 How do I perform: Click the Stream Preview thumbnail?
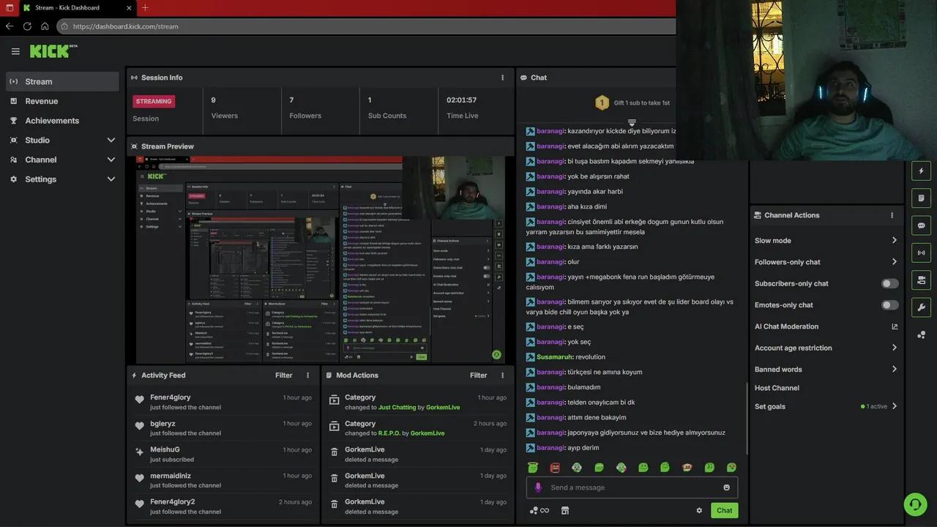pyautogui.click(x=321, y=259)
